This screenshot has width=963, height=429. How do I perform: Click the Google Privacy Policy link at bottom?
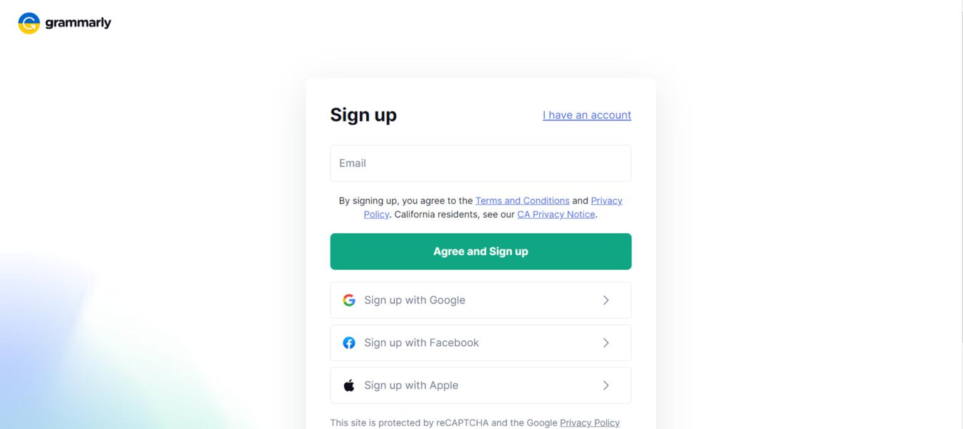point(589,422)
